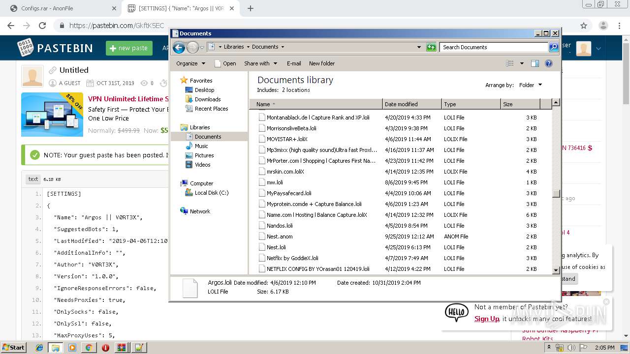Switch to Chrome taskbar icon
Screen dimensions: 630x354
pyautogui.click(x=89, y=348)
